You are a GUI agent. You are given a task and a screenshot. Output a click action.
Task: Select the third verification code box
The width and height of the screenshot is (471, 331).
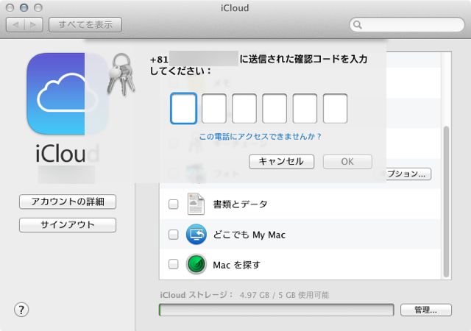point(244,108)
